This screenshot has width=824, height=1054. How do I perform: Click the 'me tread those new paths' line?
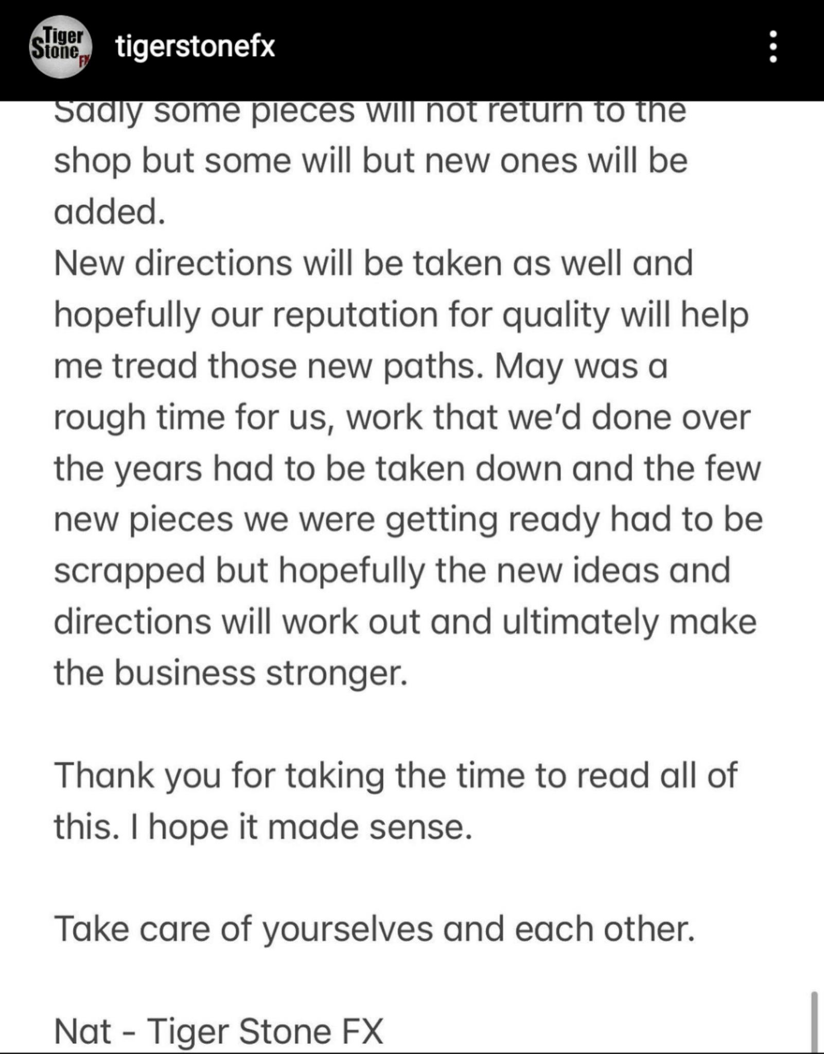[x=361, y=366]
